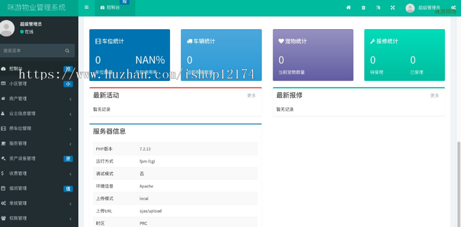
Task: Expand the 收费管理 sidebar menu
Action: 39,174
